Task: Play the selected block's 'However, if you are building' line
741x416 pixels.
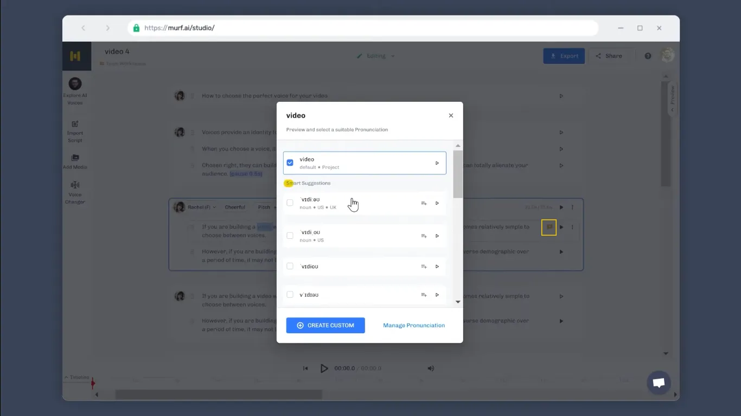Action: pos(561,252)
